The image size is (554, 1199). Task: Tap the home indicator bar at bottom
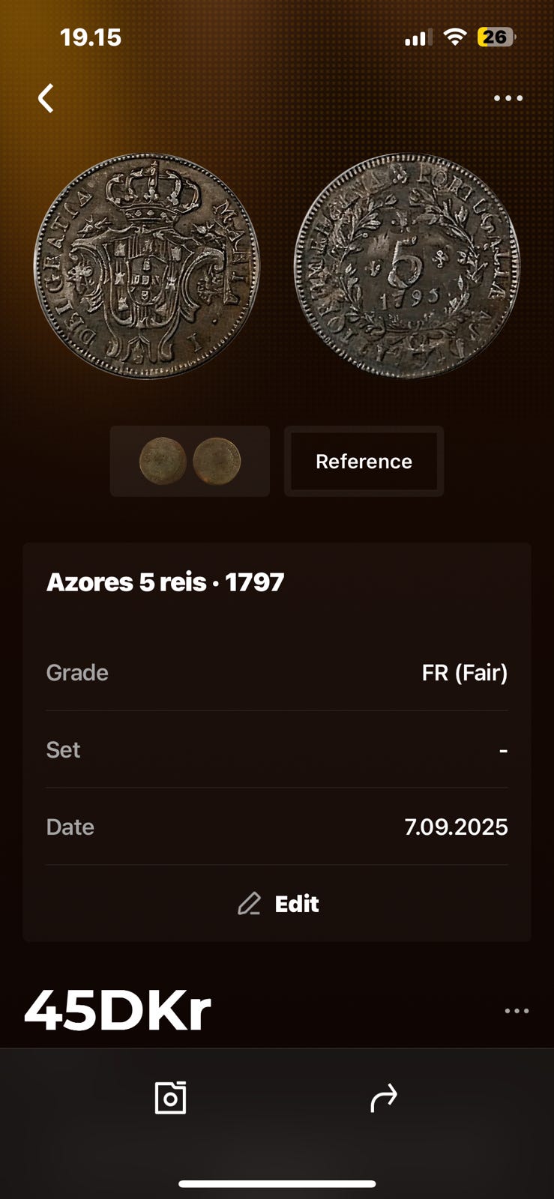277,1184
